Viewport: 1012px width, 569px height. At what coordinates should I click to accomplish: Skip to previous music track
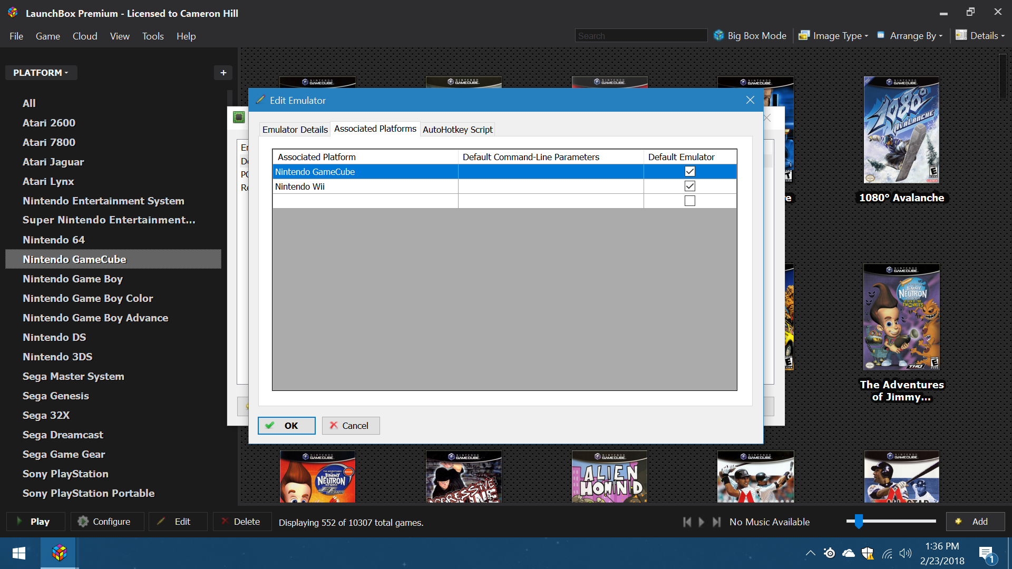687,522
